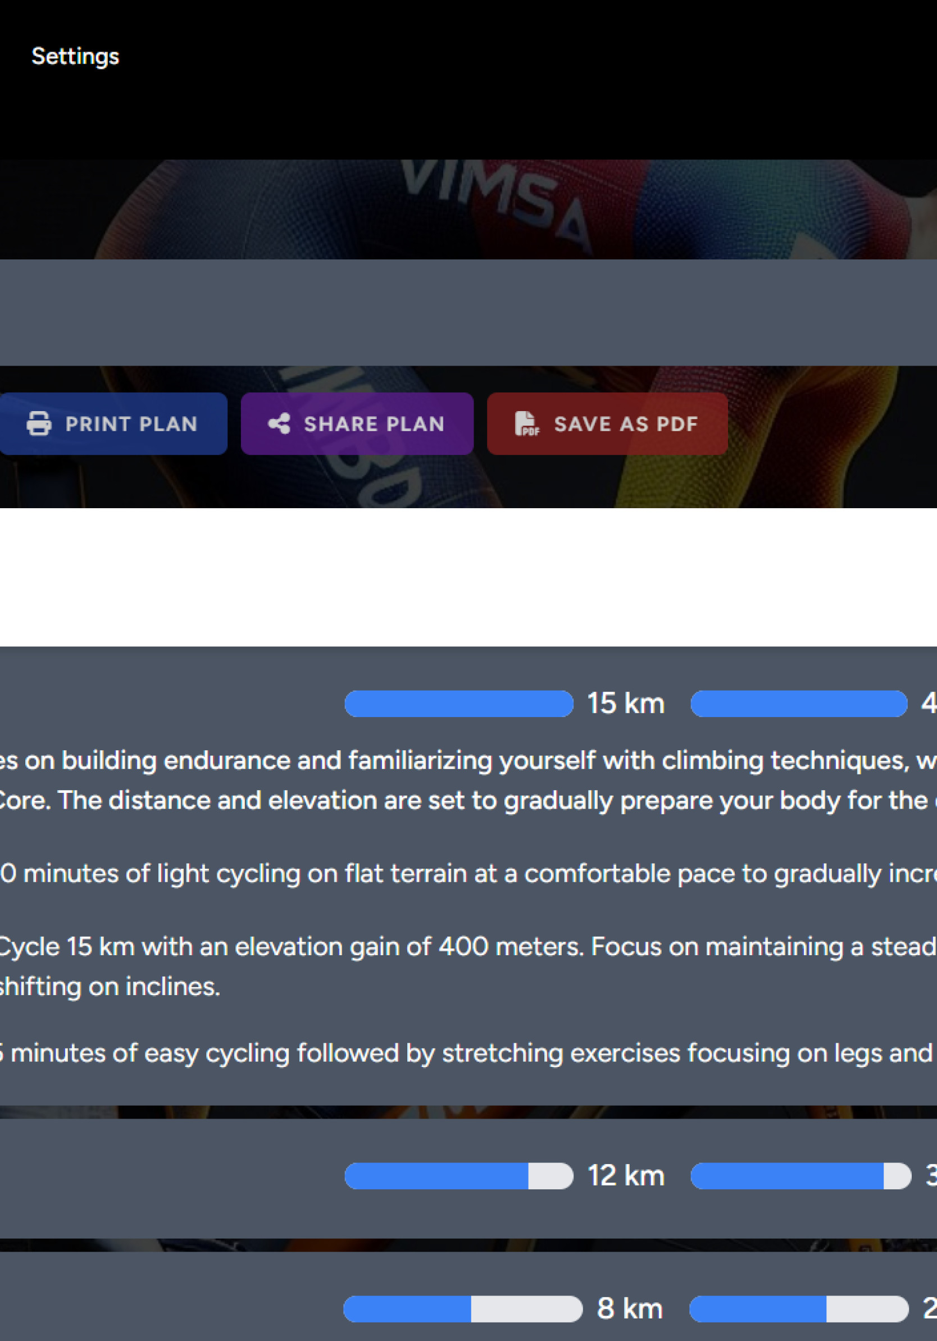Image resolution: width=937 pixels, height=1341 pixels.
Task: Select the 15 km distance label
Action: (626, 703)
